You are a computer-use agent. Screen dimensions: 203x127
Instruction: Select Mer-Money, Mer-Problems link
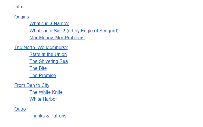tap(57, 38)
